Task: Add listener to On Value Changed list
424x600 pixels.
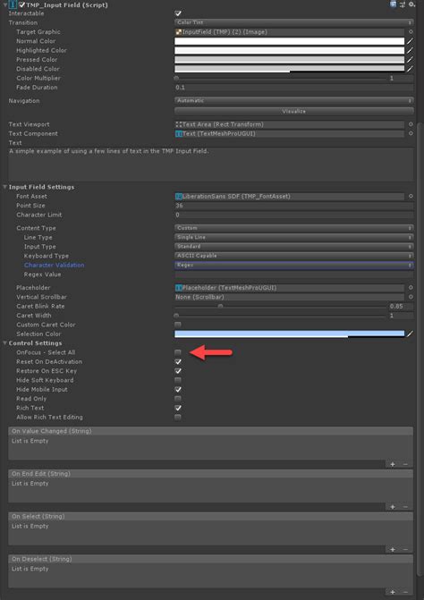Action: [x=393, y=464]
